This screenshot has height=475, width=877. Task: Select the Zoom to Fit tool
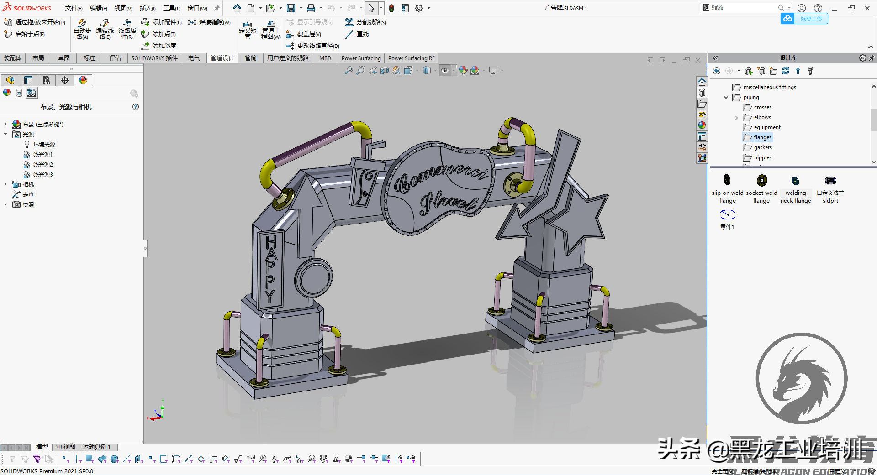349,71
